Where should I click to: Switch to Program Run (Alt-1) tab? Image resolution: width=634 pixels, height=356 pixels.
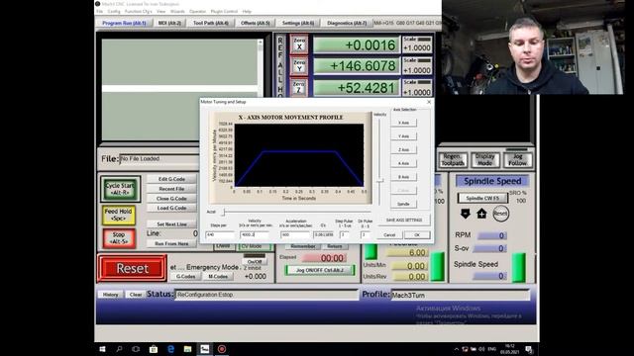[x=124, y=24]
